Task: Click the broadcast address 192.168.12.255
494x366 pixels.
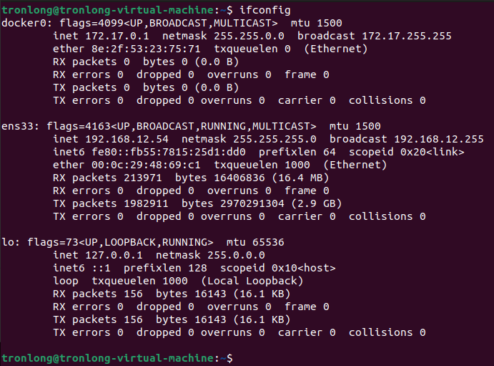Action: 439,139
